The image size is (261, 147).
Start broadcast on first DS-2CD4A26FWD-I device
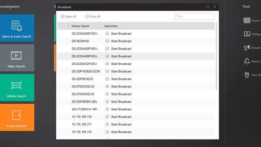click(x=118, y=33)
